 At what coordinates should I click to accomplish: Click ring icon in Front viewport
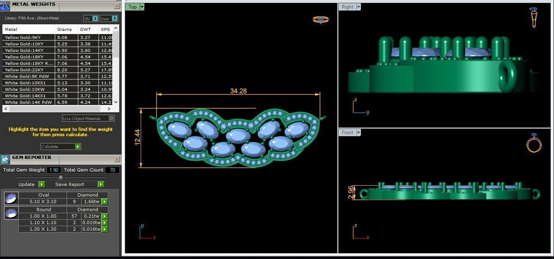[x=534, y=143]
